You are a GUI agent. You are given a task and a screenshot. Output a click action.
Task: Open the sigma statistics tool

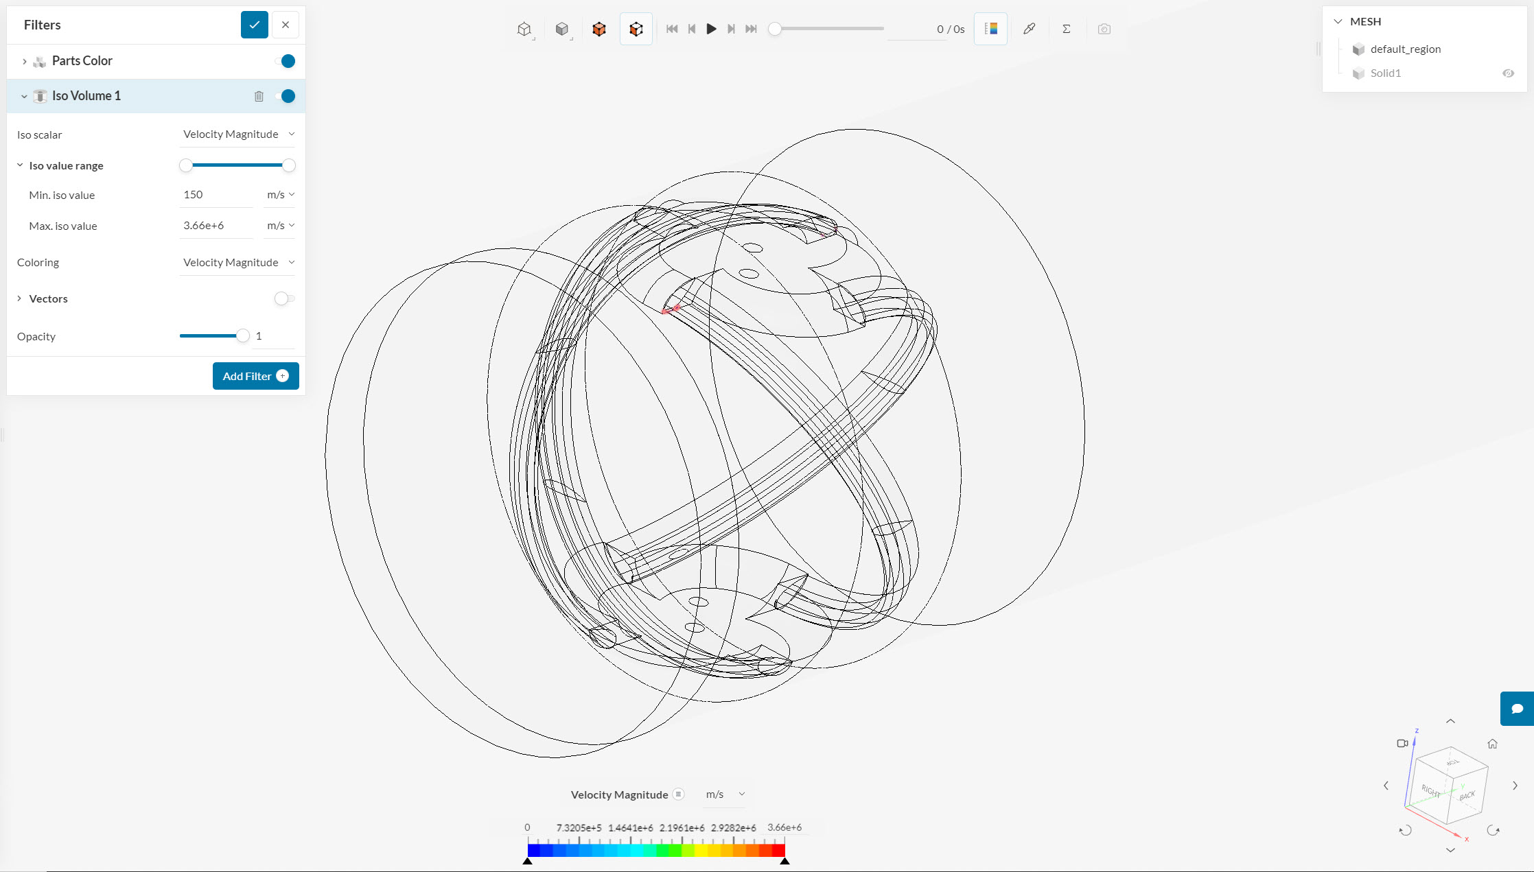[1066, 29]
